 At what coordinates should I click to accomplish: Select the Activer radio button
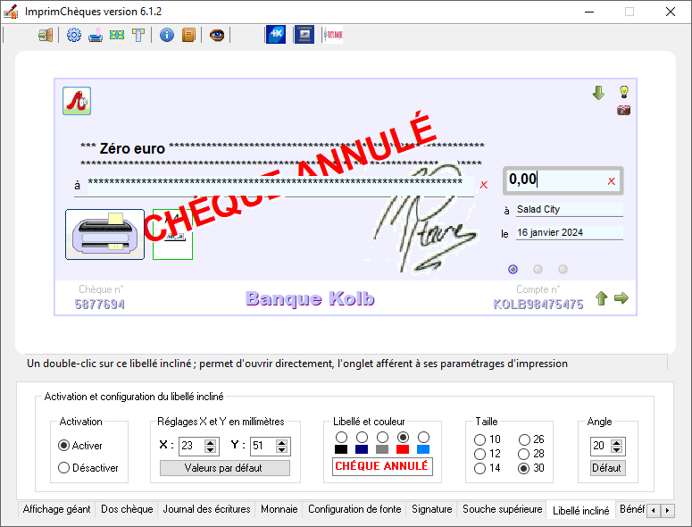(x=63, y=446)
